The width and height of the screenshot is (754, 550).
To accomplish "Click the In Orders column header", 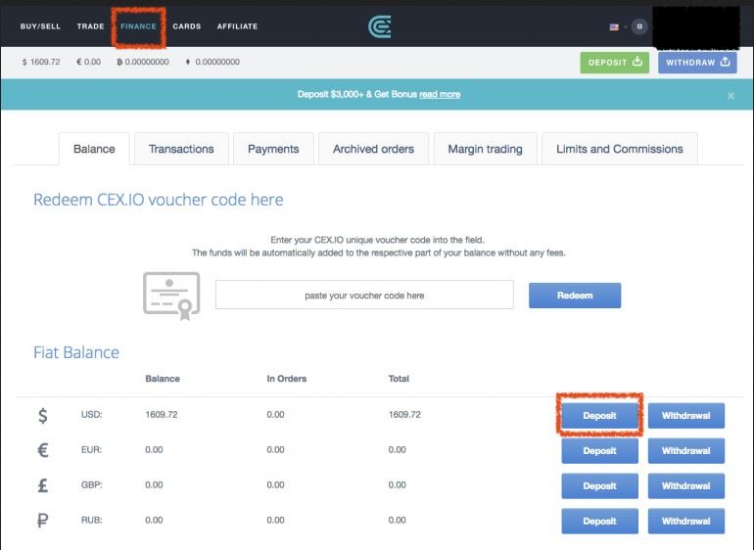I will pos(287,379).
